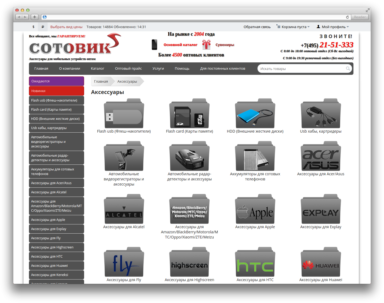Open the red Новинки sidebar button
The width and height of the screenshot is (384, 303).
click(x=57, y=91)
